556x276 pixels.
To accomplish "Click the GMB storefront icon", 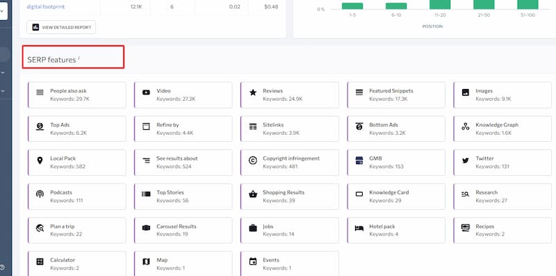I will pos(359,161).
